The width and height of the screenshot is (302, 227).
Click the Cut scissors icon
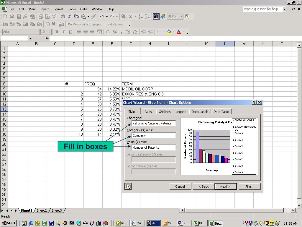click(x=70, y=17)
